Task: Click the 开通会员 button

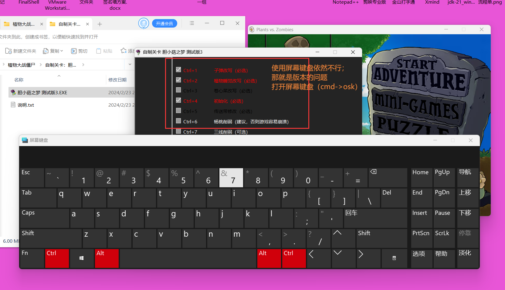Action: coord(164,23)
